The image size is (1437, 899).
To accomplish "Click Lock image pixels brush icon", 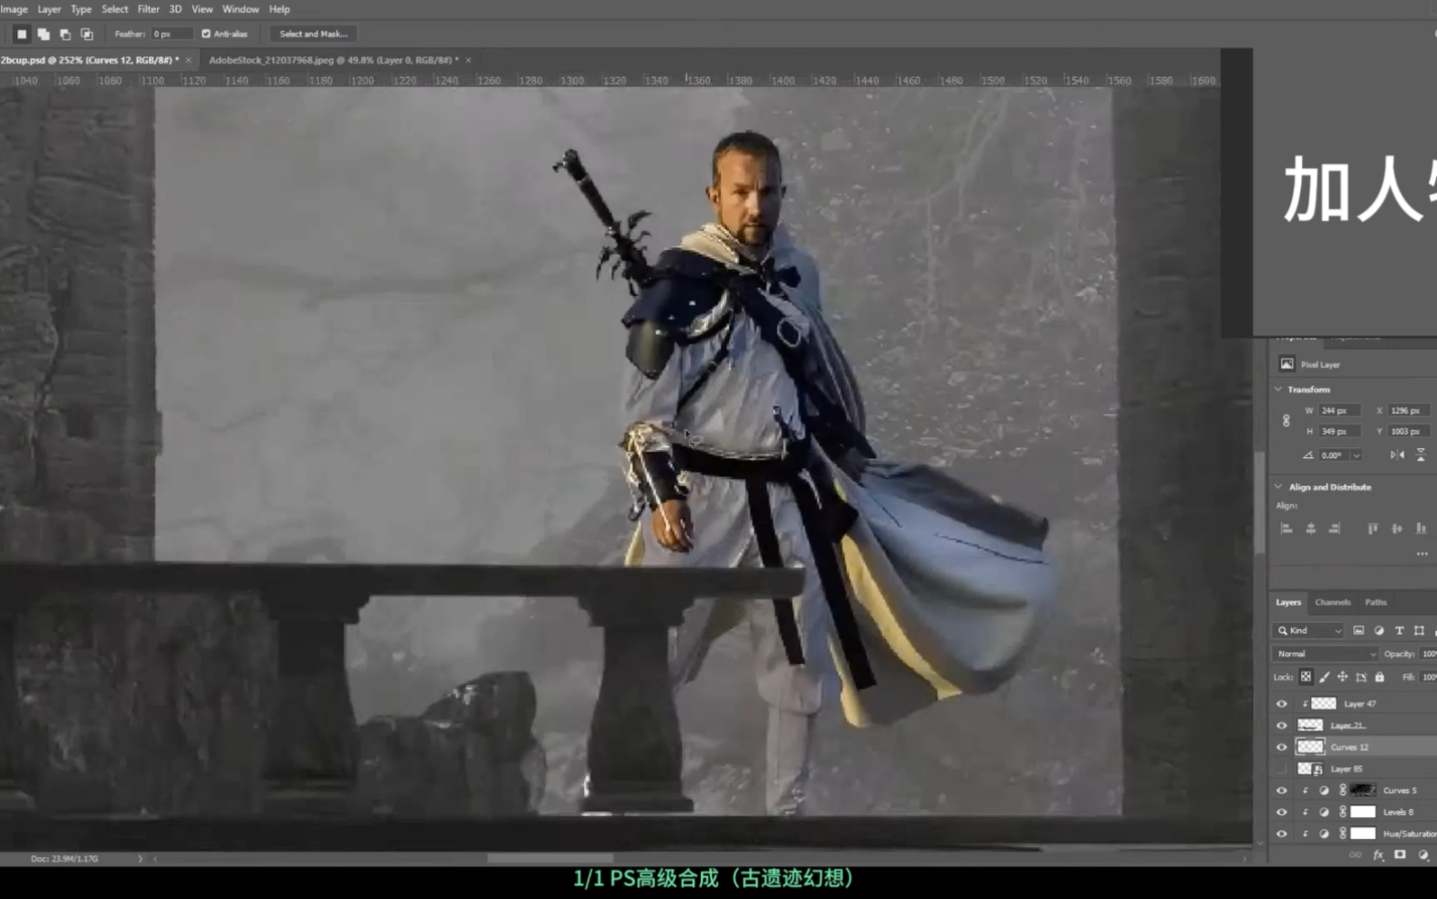I will [1324, 677].
